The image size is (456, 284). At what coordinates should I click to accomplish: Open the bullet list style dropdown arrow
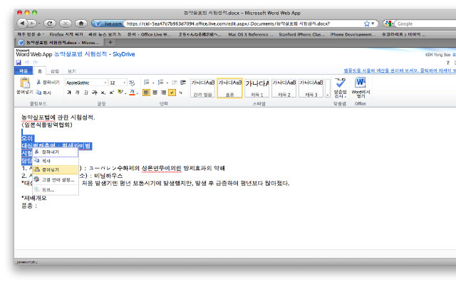(153, 83)
